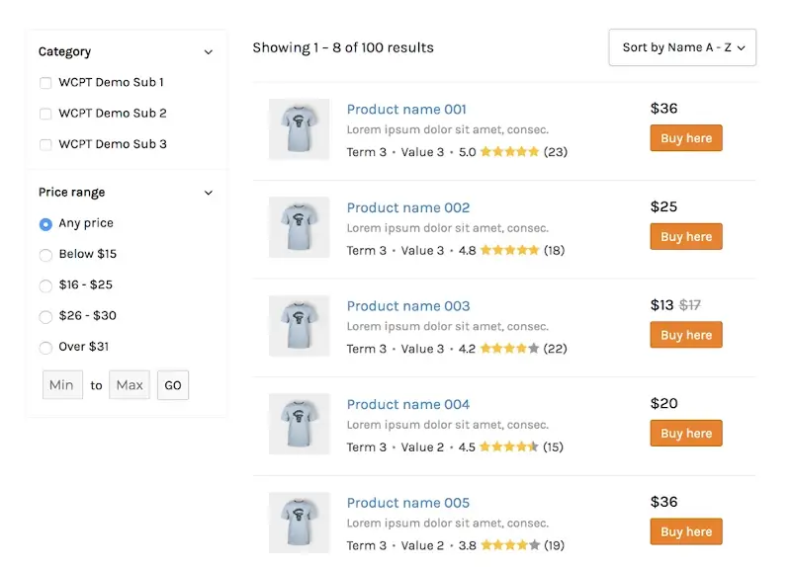This screenshot has width=791, height=567.
Task: Enable the WCPT Demo Sub 2 filter
Action: pos(45,114)
